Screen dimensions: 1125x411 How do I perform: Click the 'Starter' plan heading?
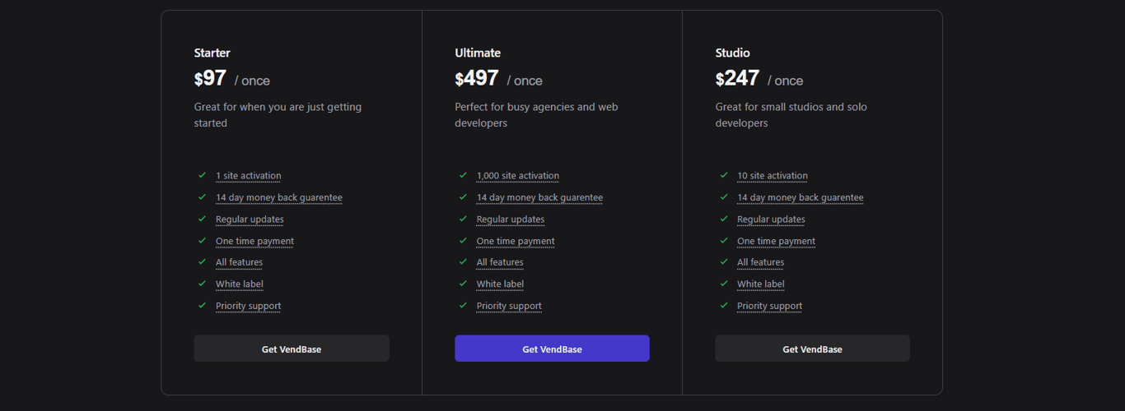pyautogui.click(x=212, y=53)
